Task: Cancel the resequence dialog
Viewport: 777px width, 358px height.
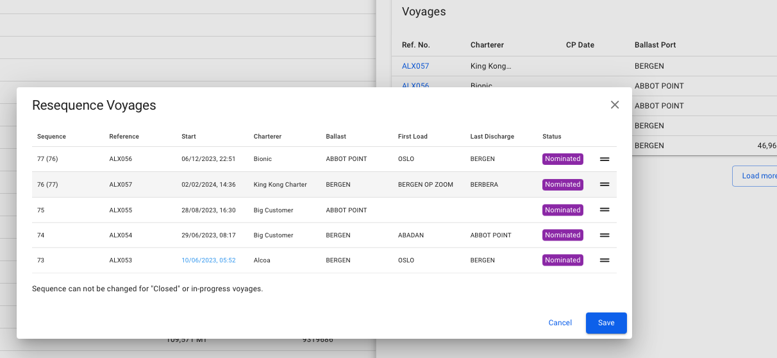Action: 560,323
